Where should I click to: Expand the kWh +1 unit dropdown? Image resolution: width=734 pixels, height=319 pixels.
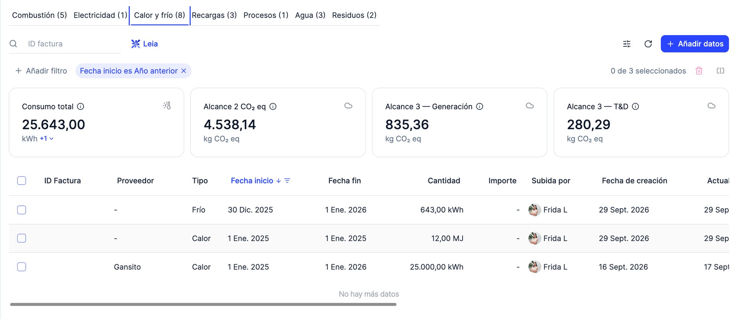click(x=47, y=138)
